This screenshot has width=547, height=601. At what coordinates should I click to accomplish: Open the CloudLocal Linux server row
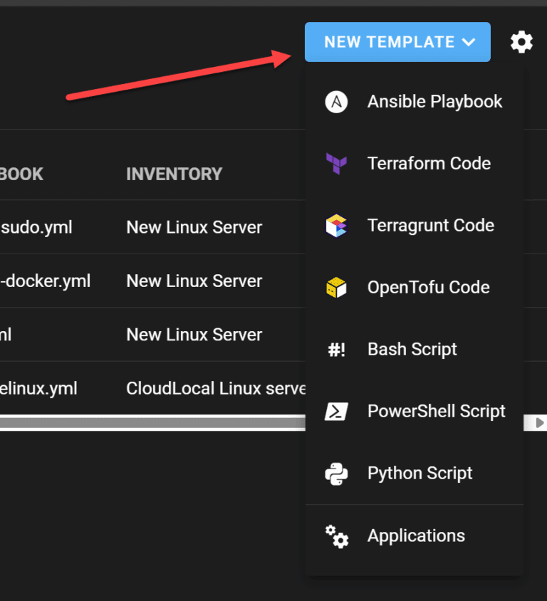click(x=215, y=389)
